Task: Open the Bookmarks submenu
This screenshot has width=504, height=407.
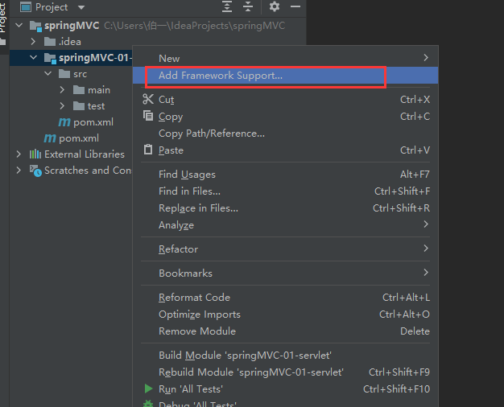Action: (286, 273)
